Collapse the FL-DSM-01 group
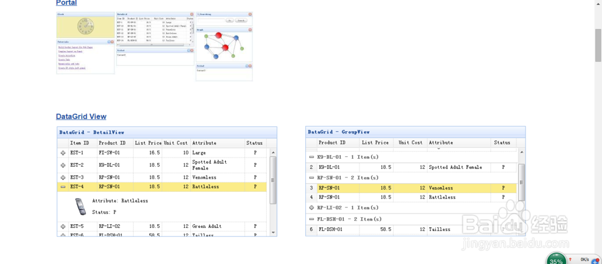Viewport: 602px width, 264px height. 311,219
